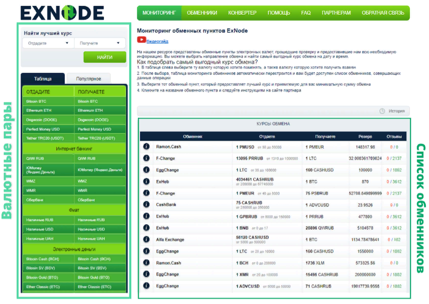
Task: Switch to the "Популярное" tab
Action: (88, 79)
